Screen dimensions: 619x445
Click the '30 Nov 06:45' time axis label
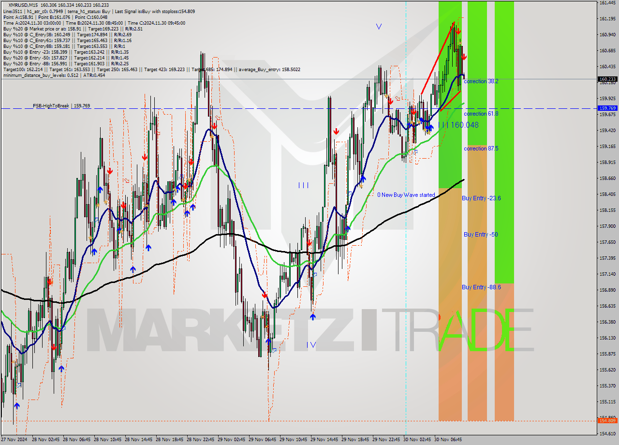pyautogui.click(x=448, y=440)
